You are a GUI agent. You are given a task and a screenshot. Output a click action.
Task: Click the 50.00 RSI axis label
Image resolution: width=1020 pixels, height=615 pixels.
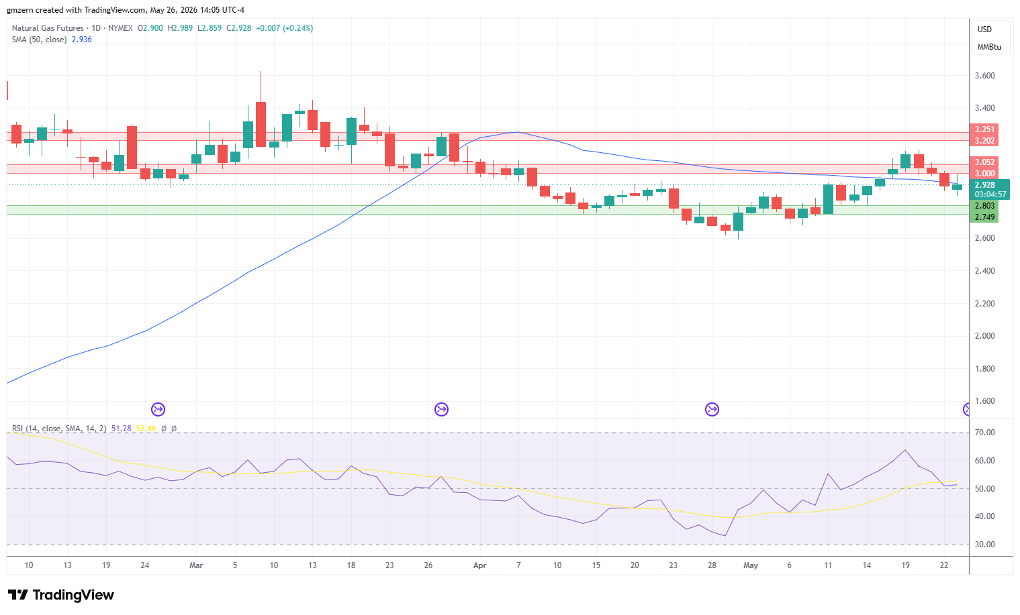984,489
